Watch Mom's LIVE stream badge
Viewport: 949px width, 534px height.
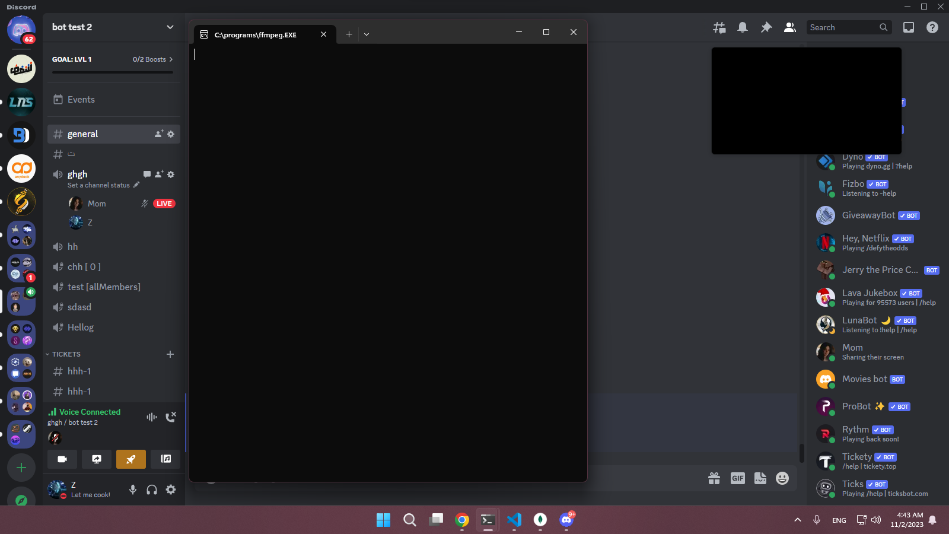coord(164,204)
